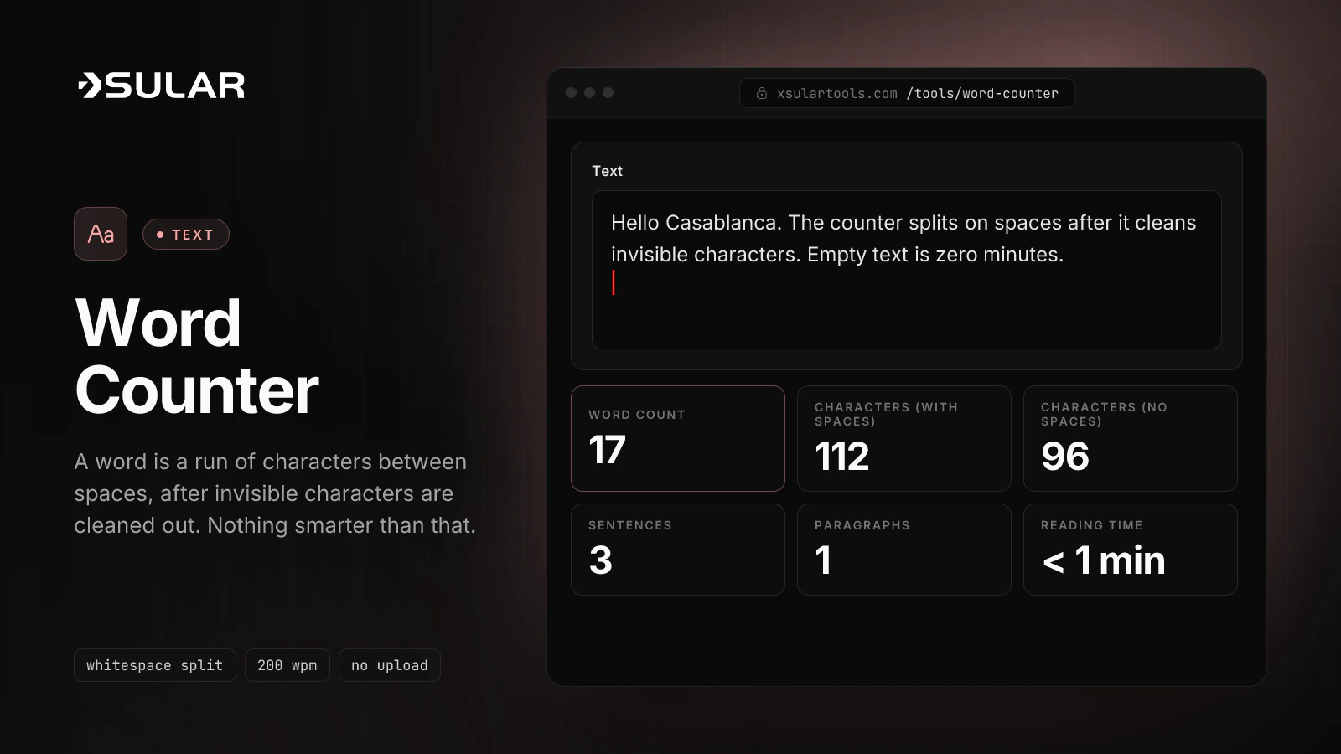Click the XSULAR logo

tap(162, 85)
